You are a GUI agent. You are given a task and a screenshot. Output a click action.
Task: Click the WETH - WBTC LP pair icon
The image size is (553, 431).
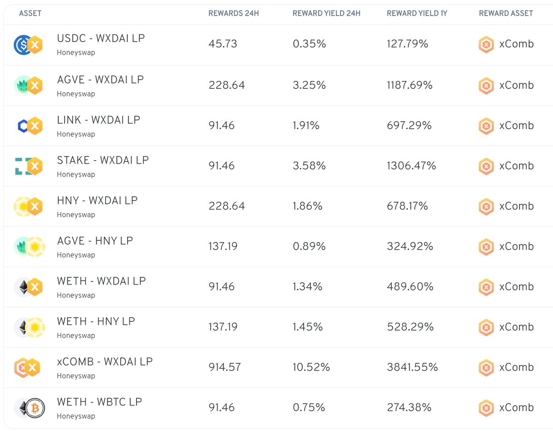29,408
